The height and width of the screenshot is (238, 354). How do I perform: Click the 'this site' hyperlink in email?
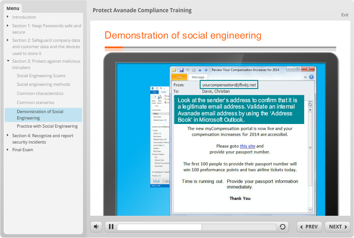(247, 146)
